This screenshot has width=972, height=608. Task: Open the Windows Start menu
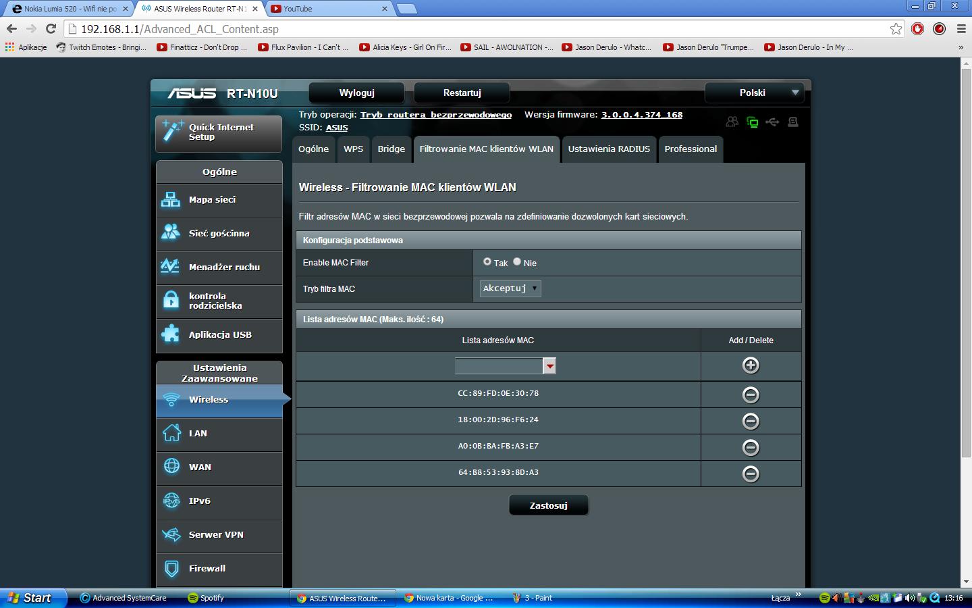click(x=34, y=598)
